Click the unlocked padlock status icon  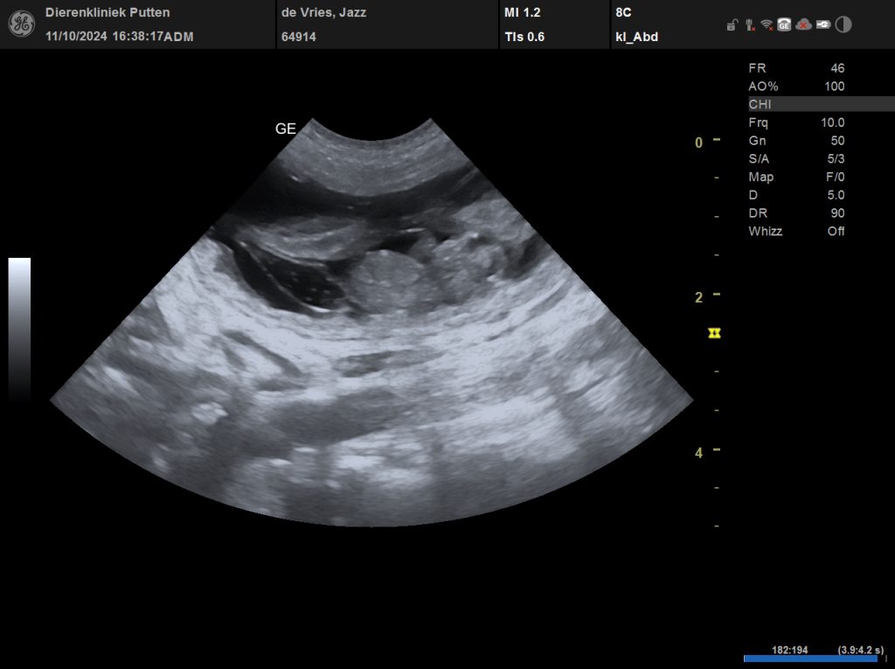(x=731, y=25)
